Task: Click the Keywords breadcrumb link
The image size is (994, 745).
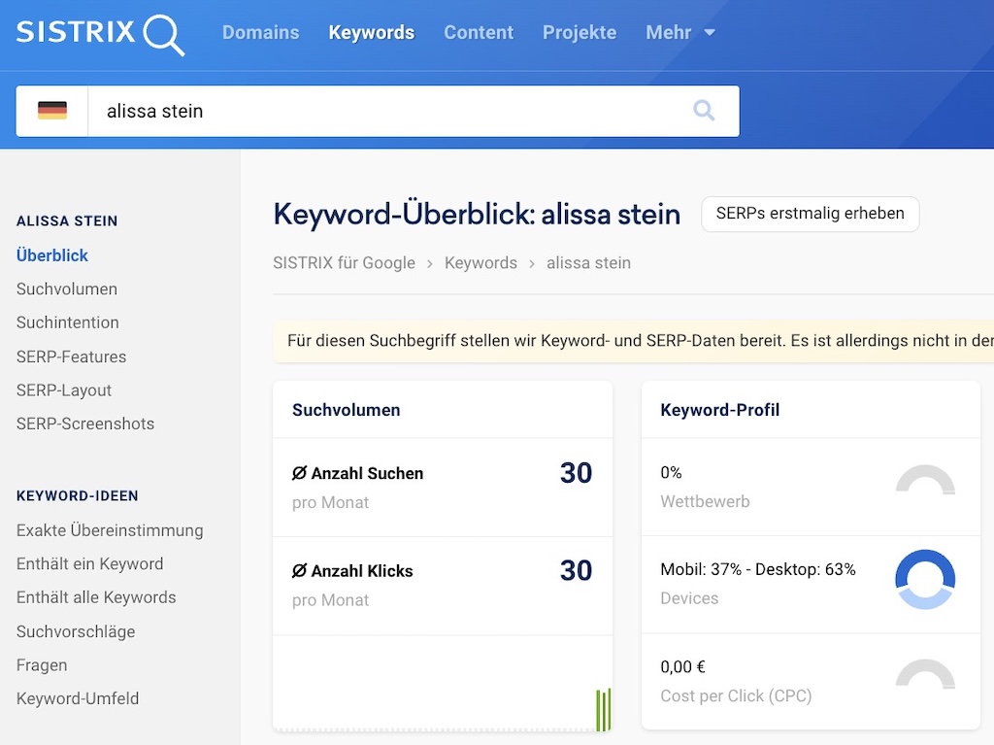Action: tap(480, 262)
